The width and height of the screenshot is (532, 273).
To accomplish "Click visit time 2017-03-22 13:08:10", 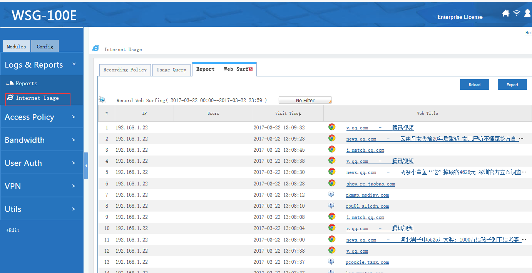I will click(279, 206).
